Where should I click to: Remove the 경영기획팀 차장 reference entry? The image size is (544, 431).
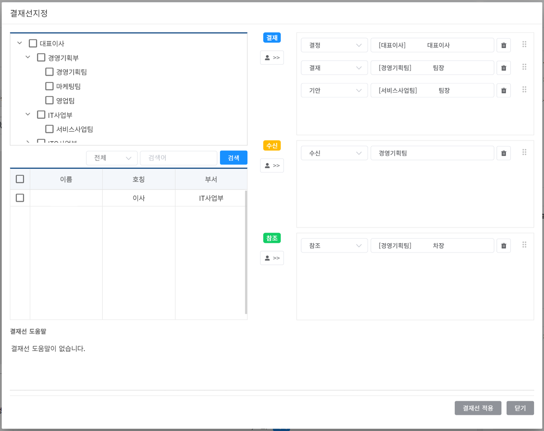[503, 246]
